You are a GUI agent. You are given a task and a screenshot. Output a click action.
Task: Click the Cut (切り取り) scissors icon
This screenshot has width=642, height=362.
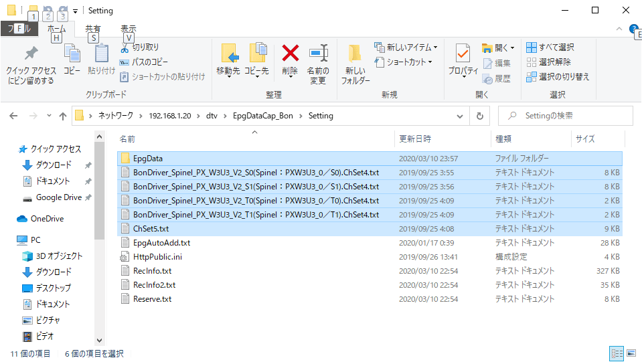(x=125, y=48)
